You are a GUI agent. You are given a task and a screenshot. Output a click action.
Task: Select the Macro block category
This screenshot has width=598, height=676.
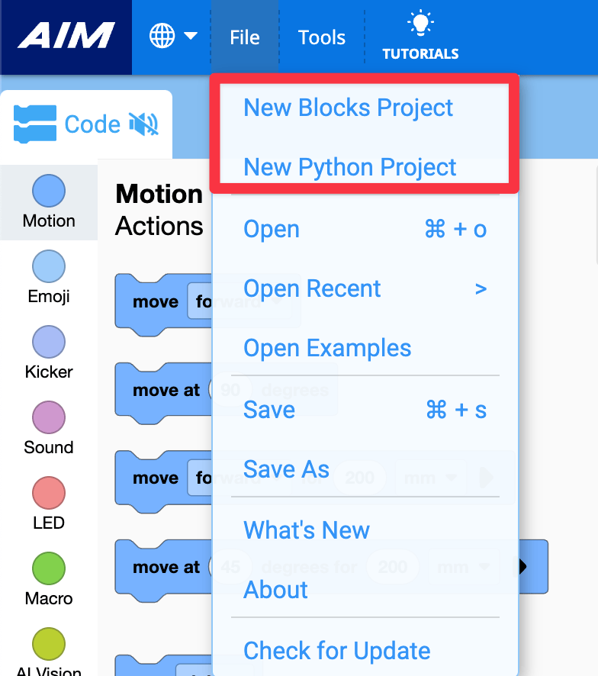pos(49,569)
